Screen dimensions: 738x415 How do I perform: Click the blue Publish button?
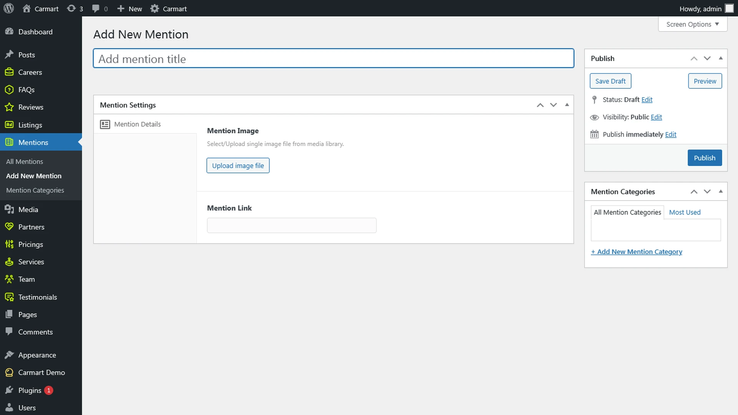pyautogui.click(x=705, y=158)
